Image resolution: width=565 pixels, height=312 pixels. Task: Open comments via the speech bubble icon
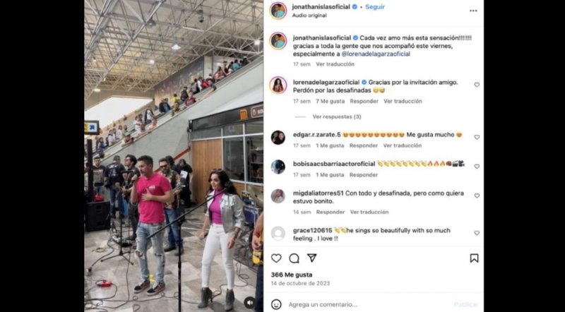pyautogui.click(x=294, y=258)
